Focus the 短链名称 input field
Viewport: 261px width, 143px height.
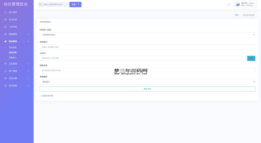(147, 71)
